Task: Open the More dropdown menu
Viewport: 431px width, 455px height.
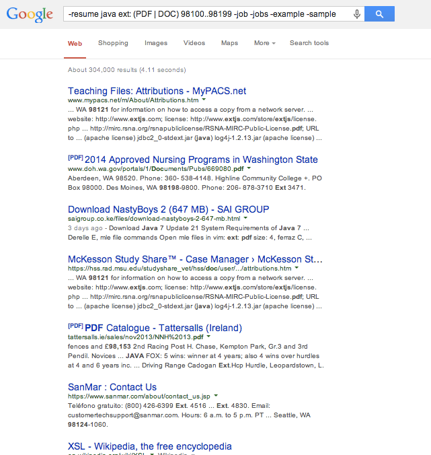Action: (264, 43)
